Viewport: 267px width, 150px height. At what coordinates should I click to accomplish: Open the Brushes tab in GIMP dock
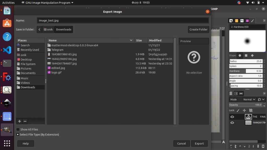click(231, 21)
